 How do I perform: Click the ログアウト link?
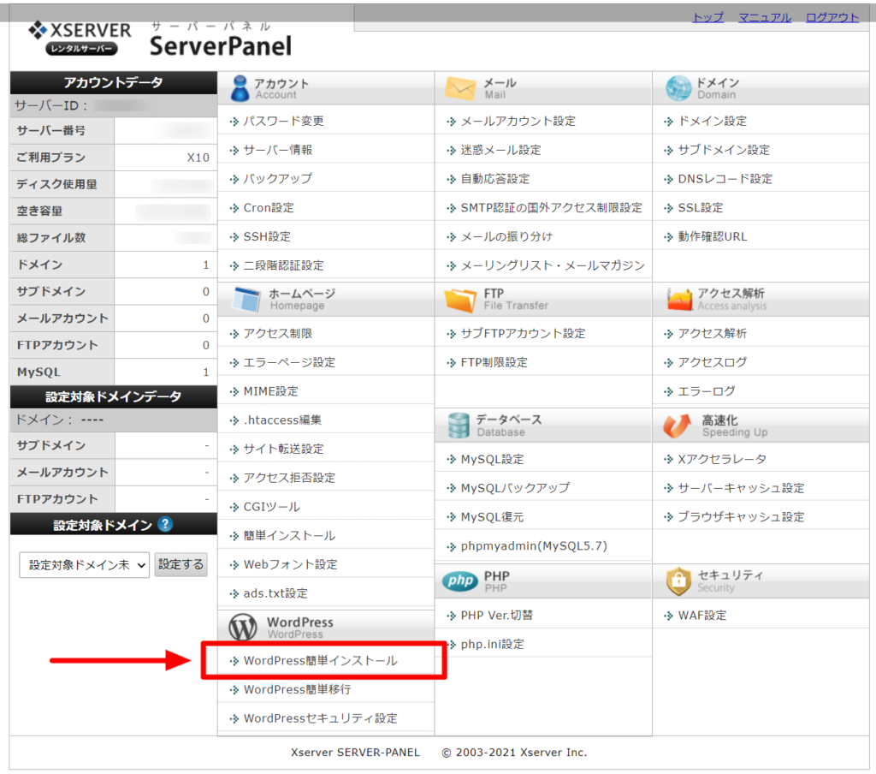pyautogui.click(x=832, y=17)
